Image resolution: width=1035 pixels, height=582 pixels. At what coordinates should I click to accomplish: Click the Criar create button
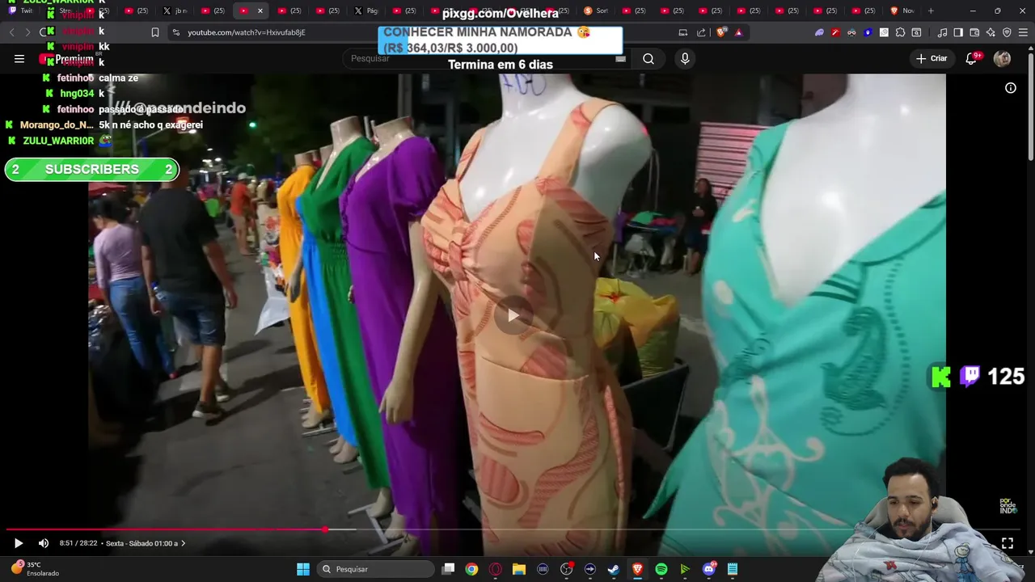click(x=931, y=58)
